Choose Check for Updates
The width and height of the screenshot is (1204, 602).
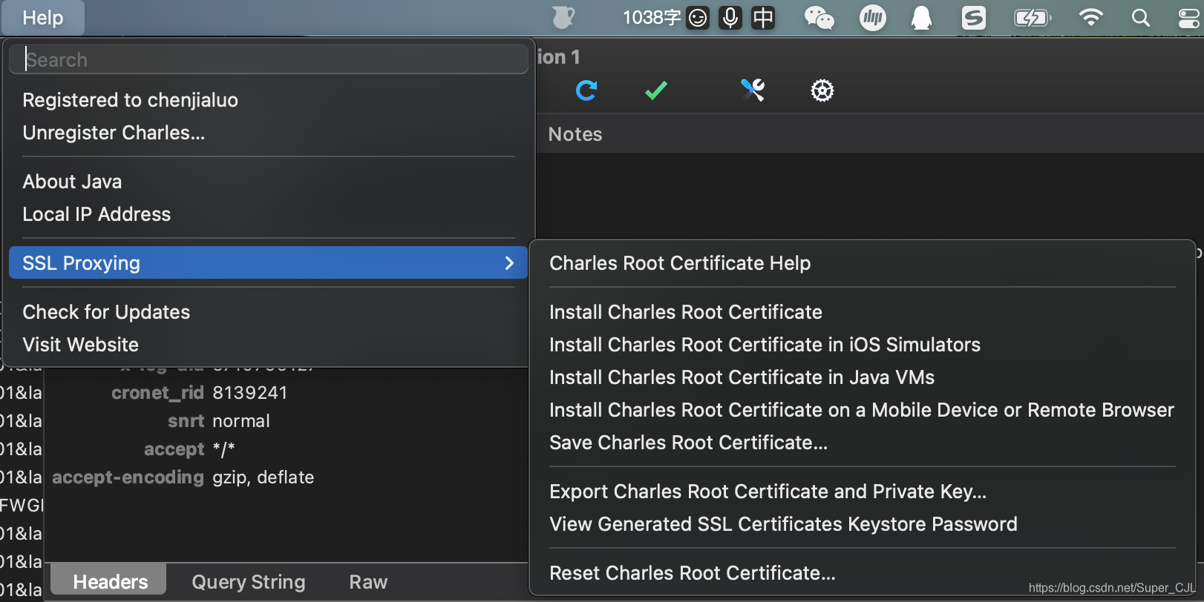pyautogui.click(x=269, y=312)
